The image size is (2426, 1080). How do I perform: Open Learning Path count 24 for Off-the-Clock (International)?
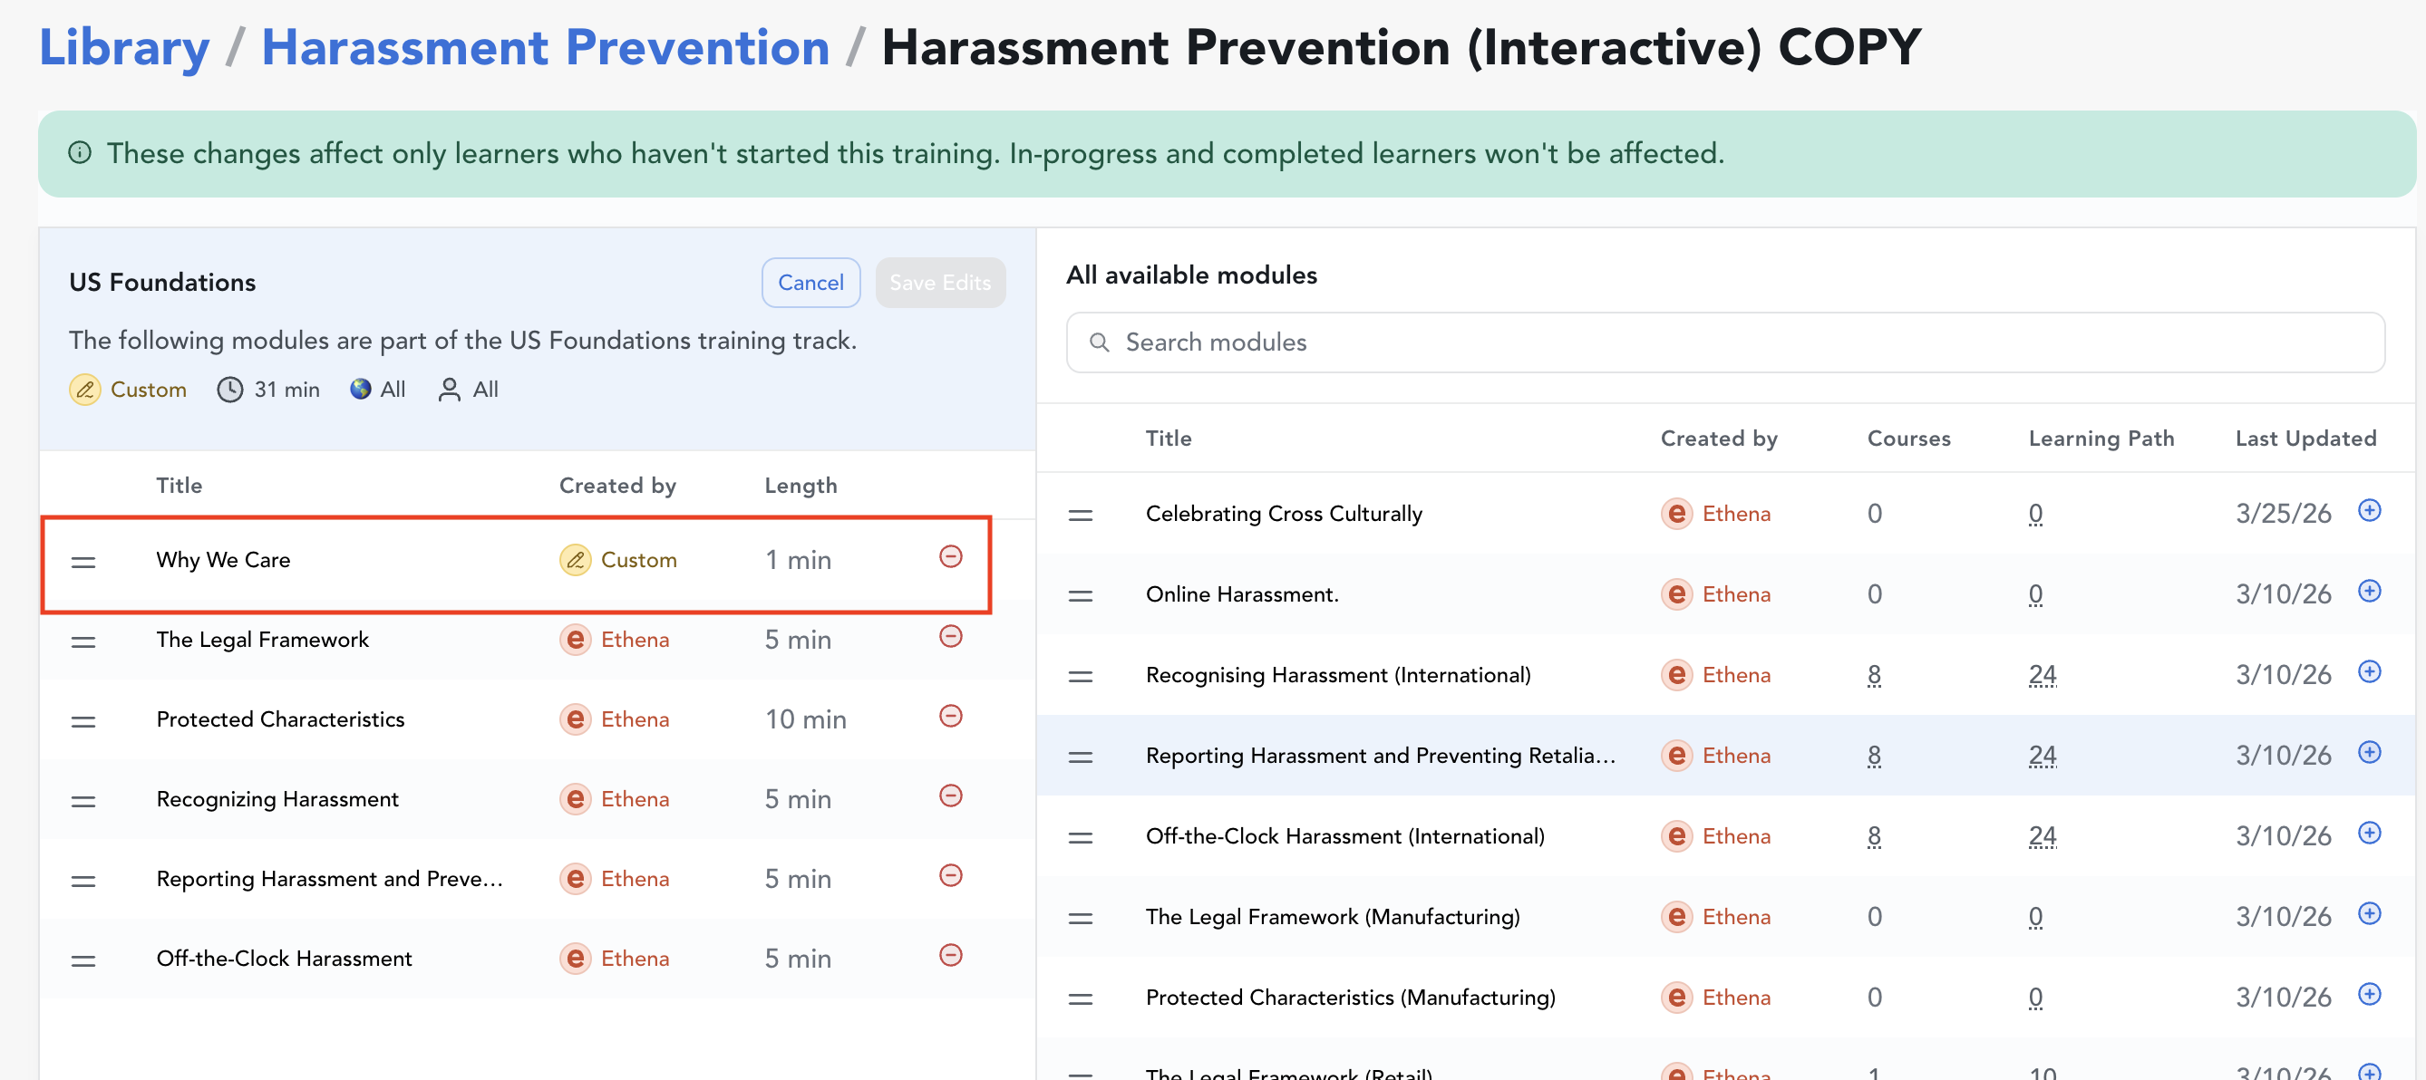[x=2042, y=836]
